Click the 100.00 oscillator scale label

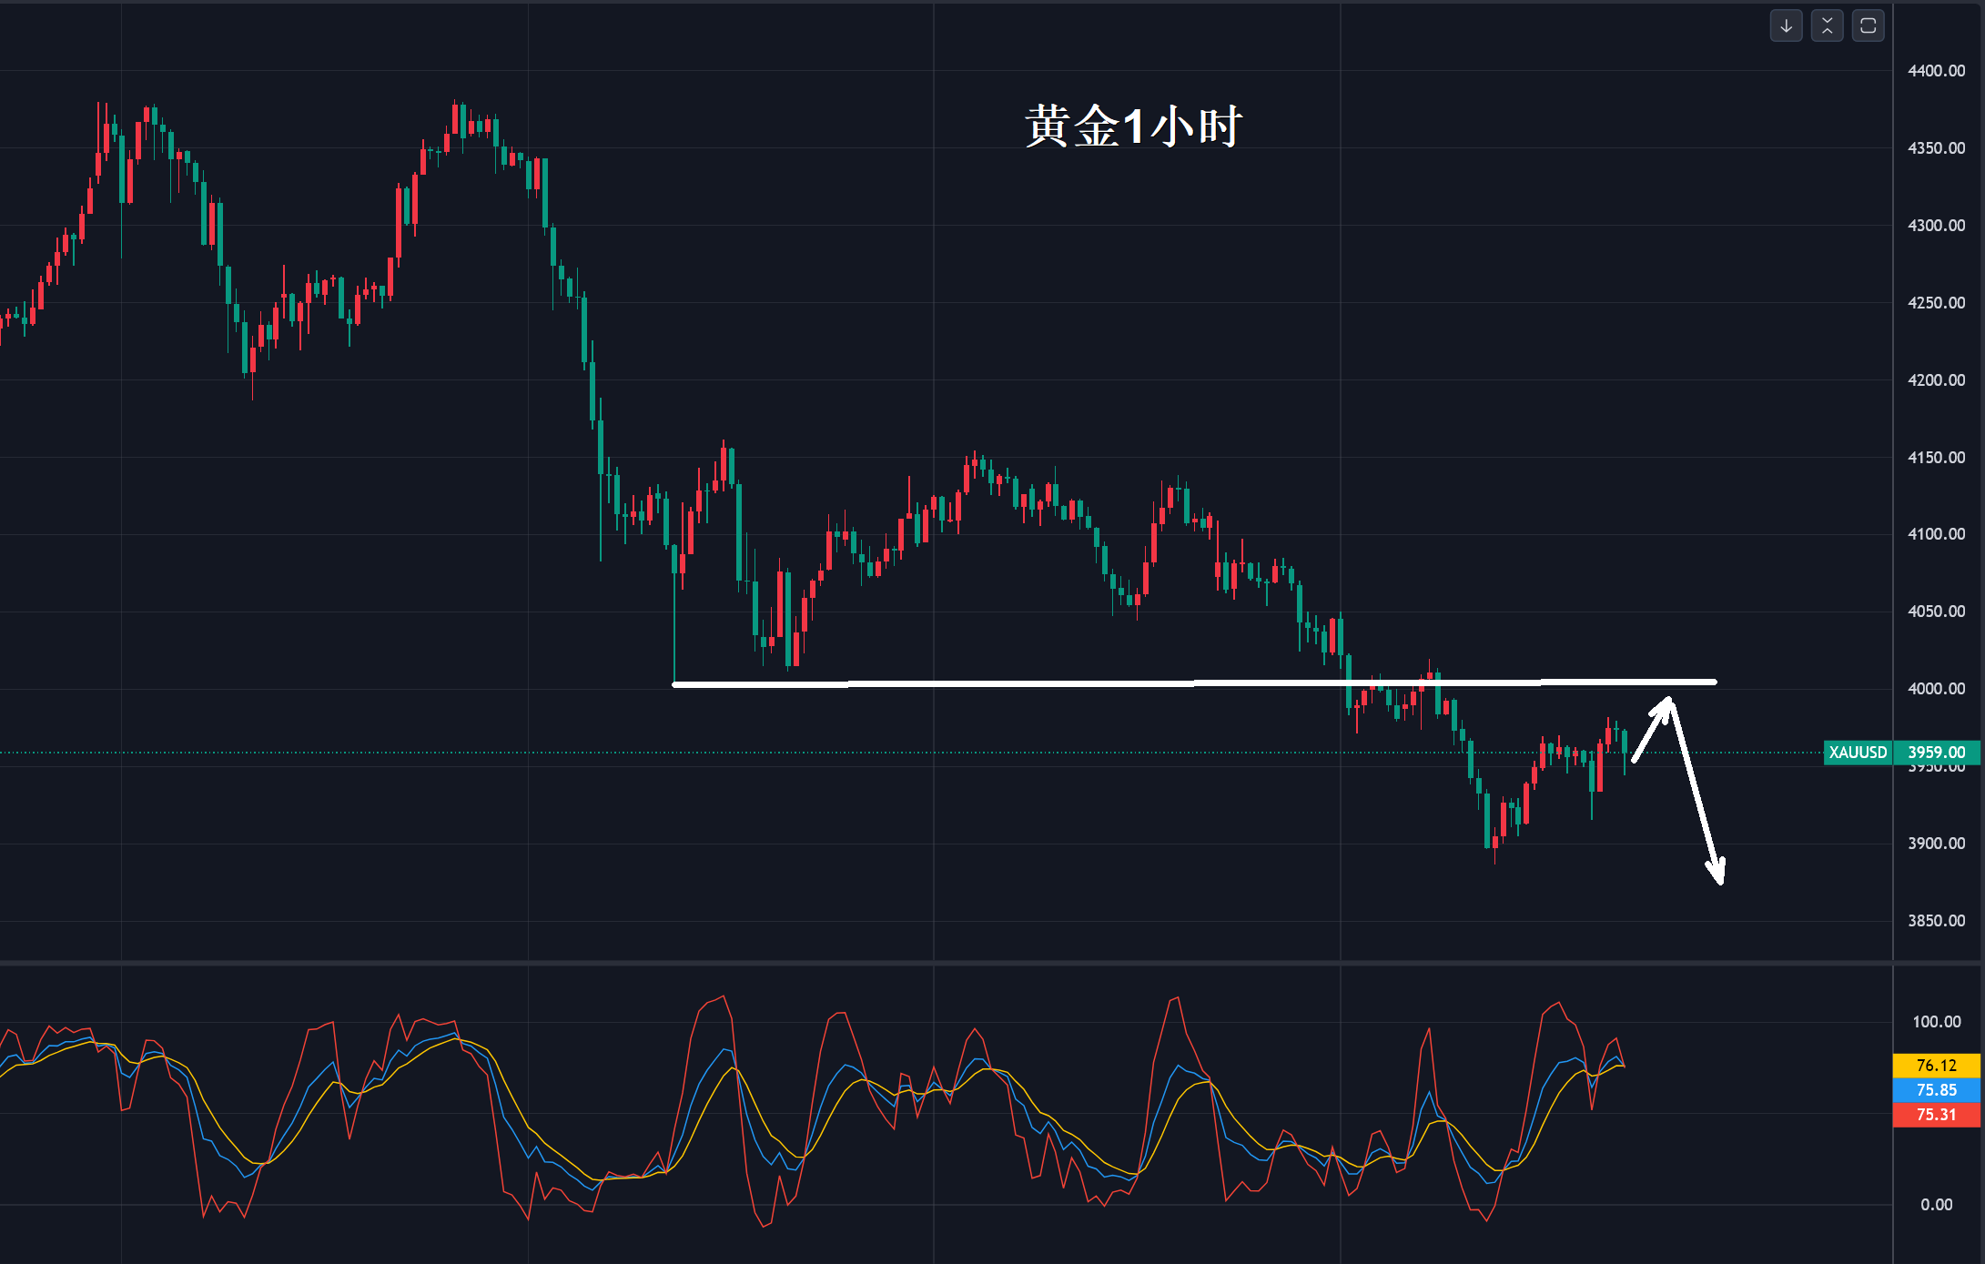pos(1936,1022)
